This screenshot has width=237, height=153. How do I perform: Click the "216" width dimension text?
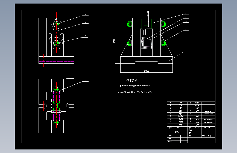(146, 71)
